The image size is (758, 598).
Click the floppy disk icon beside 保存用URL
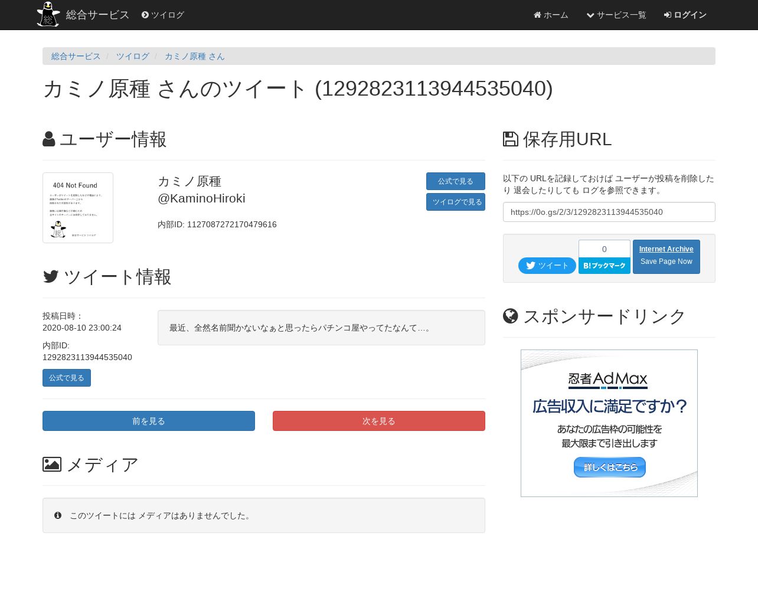[x=511, y=139]
